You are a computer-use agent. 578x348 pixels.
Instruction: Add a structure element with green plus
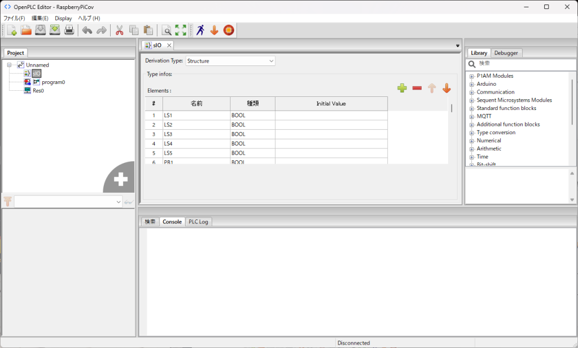click(402, 88)
